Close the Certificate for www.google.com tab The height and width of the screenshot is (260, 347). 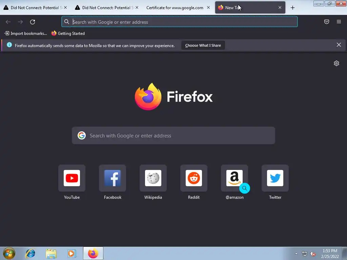pos(208,7)
